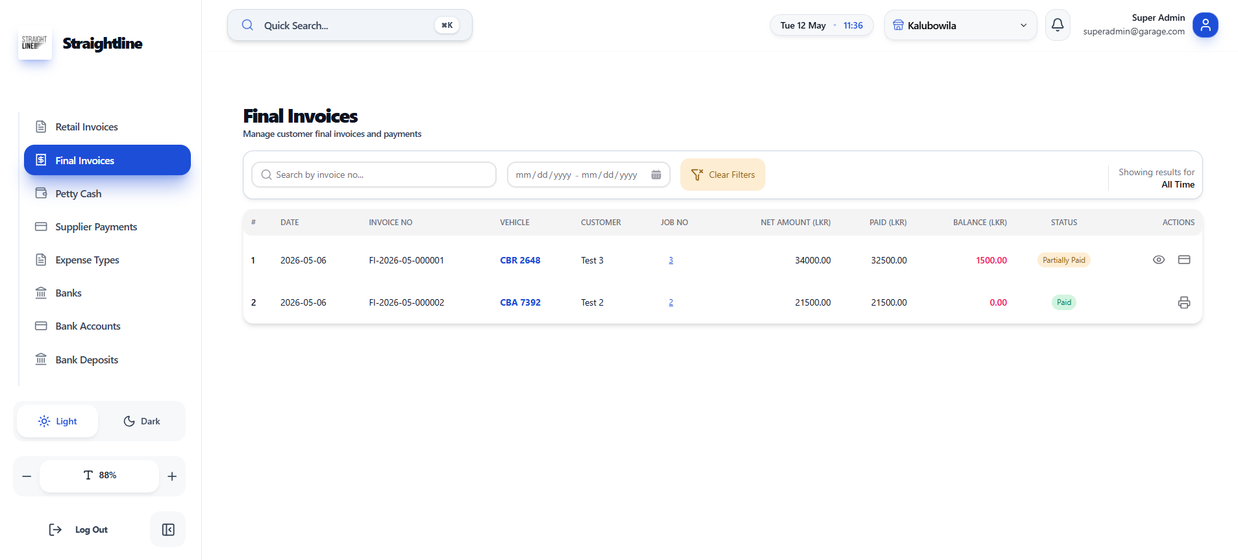This screenshot has height=560, width=1238.
Task: Click the ⌘K shortcut badge
Action: pyautogui.click(x=447, y=25)
